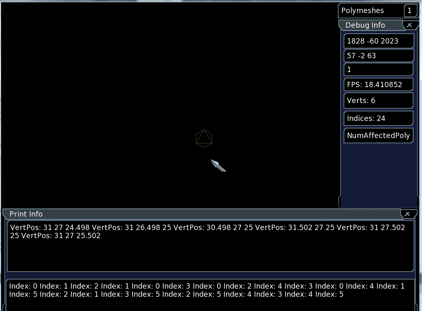This screenshot has height=311, width=422.
Task: Select the octahedron polymesh in the viewport
Action: pos(204,138)
